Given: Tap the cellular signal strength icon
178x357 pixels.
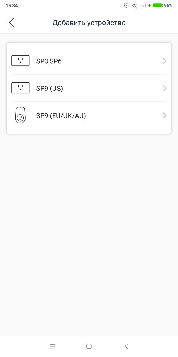Looking at the screenshot, I should (143, 5).
